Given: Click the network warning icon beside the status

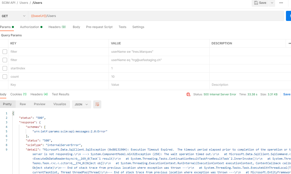Looking at the screenshot, I should pyautogui.click(x=188, y=94).
